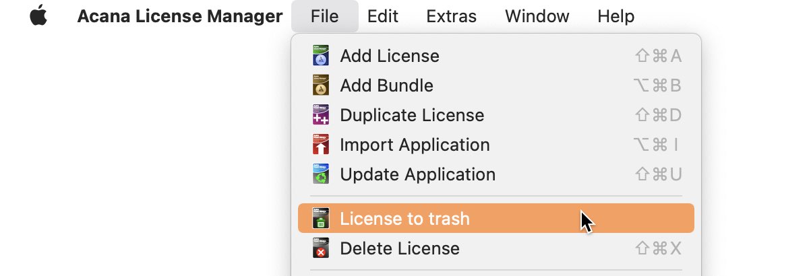The width and height of the screenshot is (809, 276).
Task: Open the Apple logo menu
Action: tap(39, 15)
